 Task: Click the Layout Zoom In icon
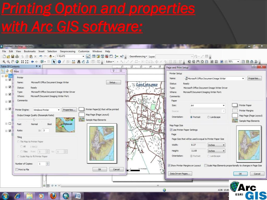click(189, 62)
